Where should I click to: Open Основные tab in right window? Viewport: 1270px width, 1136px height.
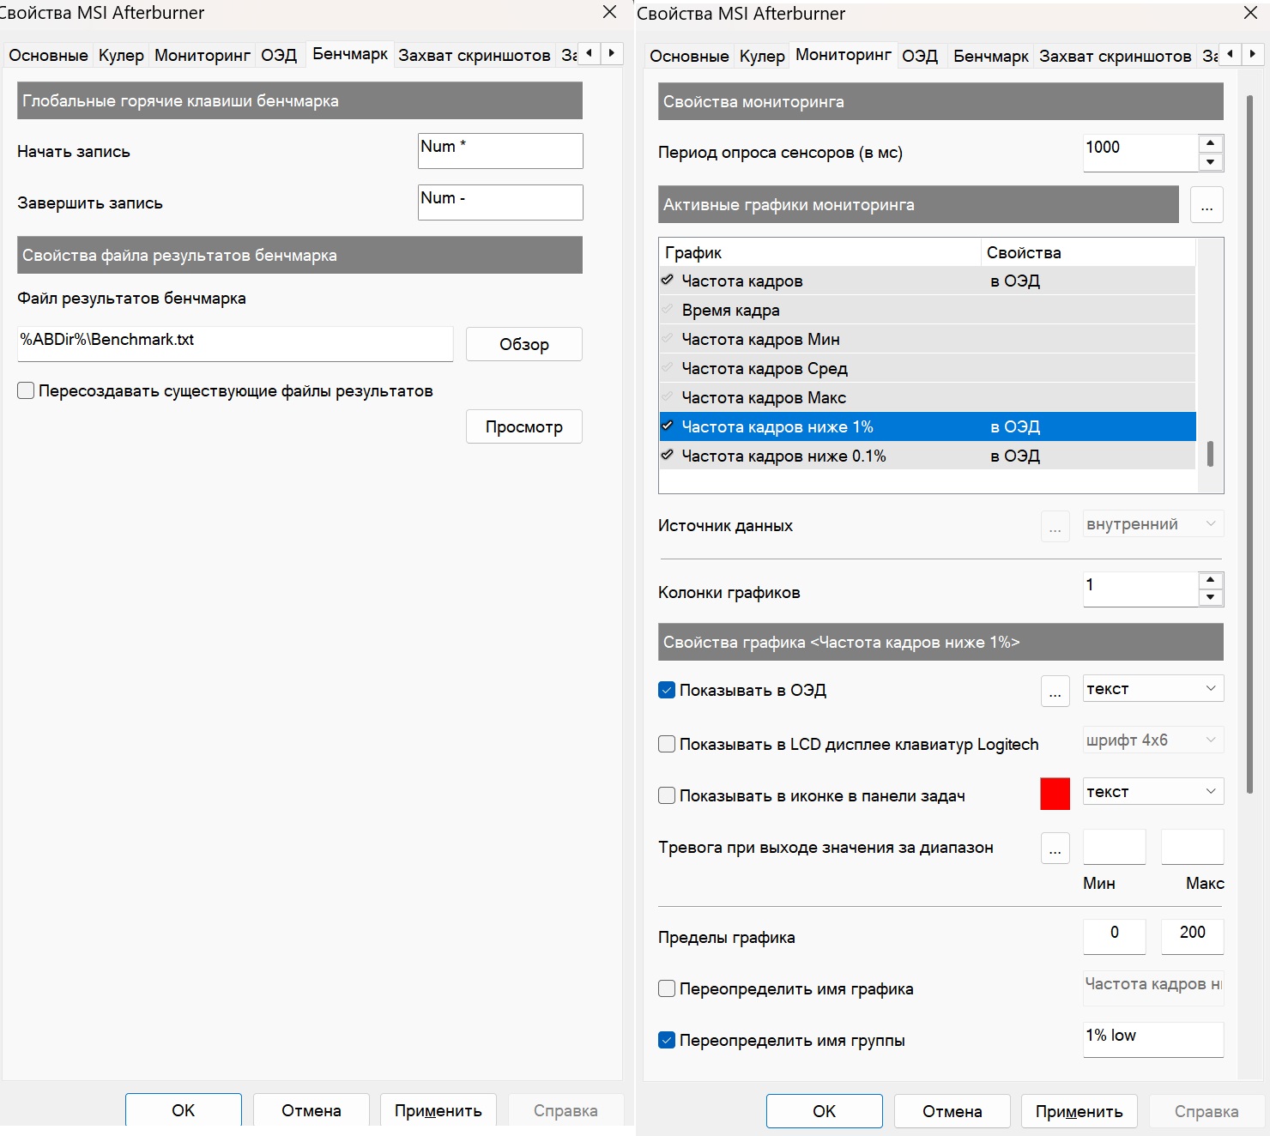pos(689,56)
